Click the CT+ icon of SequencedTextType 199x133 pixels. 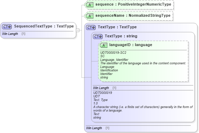pyautogui.click(x=7, y=27)
